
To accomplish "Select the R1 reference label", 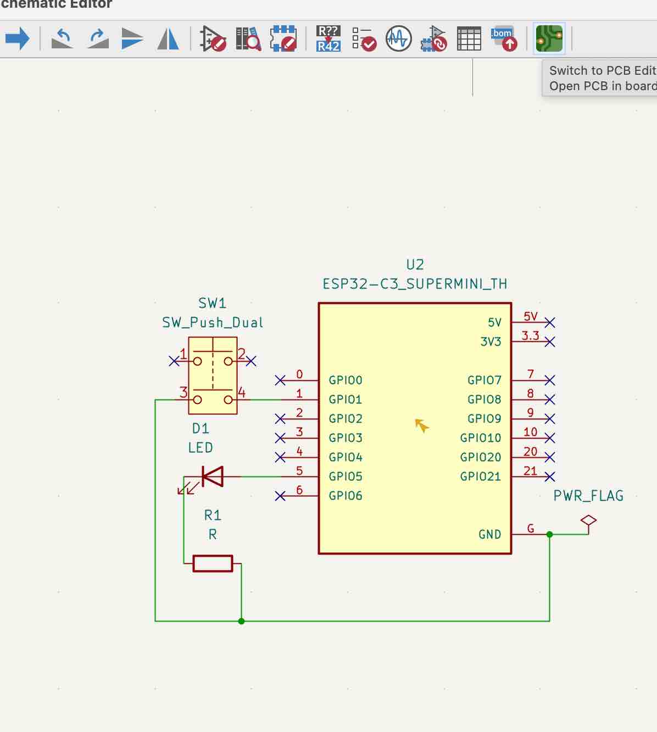I will pos(213,515).
